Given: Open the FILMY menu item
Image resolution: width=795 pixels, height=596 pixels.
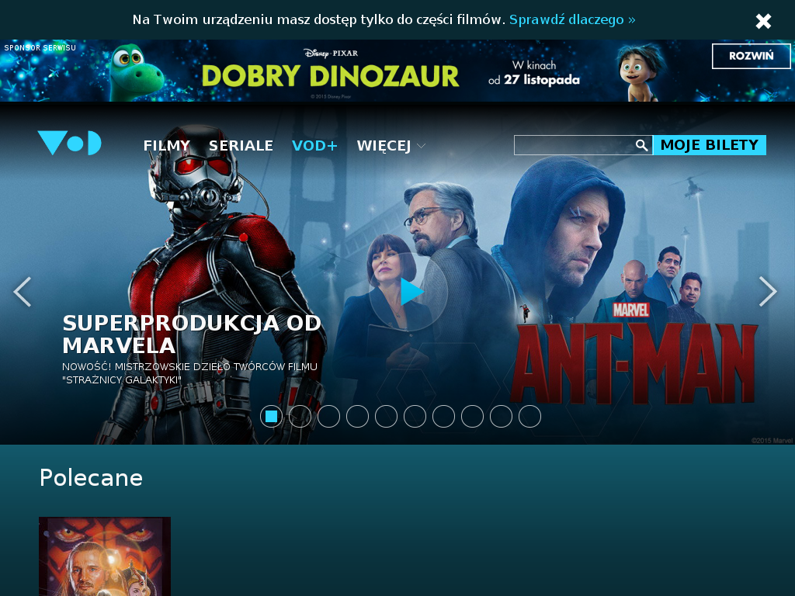Looking at the screenshot, I should (166, 145).
